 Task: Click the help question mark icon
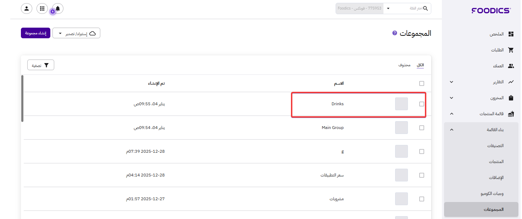coord(394,33)
